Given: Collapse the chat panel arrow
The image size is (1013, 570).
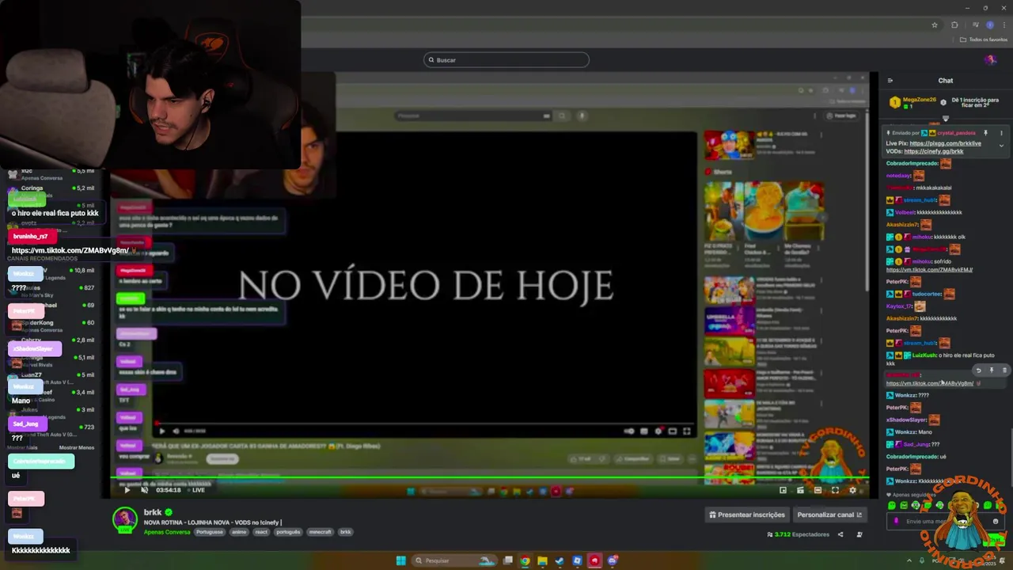Looking at the screenshot, I should pyautogui.click(x=890, y=81).
